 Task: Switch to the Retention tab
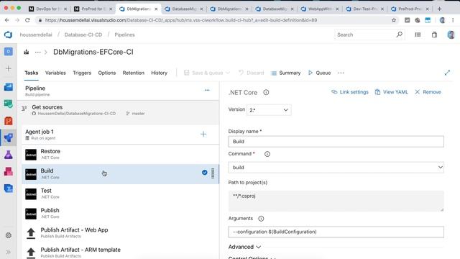click(134, 73)
